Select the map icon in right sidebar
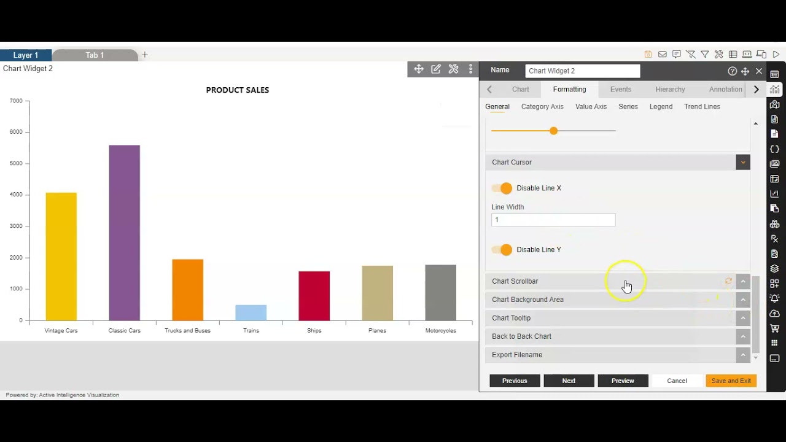786x442 pixels. (x=775, y=104)
